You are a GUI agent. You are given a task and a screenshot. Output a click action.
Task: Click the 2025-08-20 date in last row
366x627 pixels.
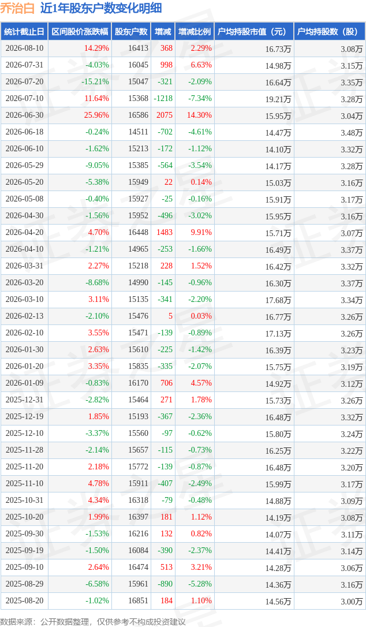[x=24, y=600]
